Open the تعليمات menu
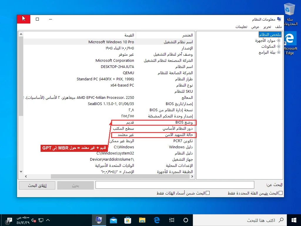 pos(241,27)
